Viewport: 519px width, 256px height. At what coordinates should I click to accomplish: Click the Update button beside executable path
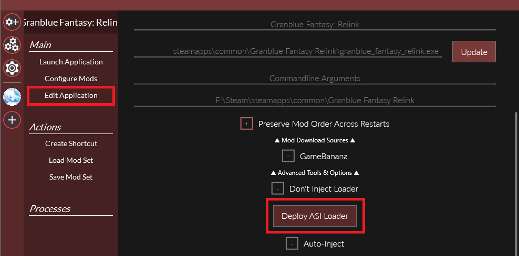click(x=474, y=52)
